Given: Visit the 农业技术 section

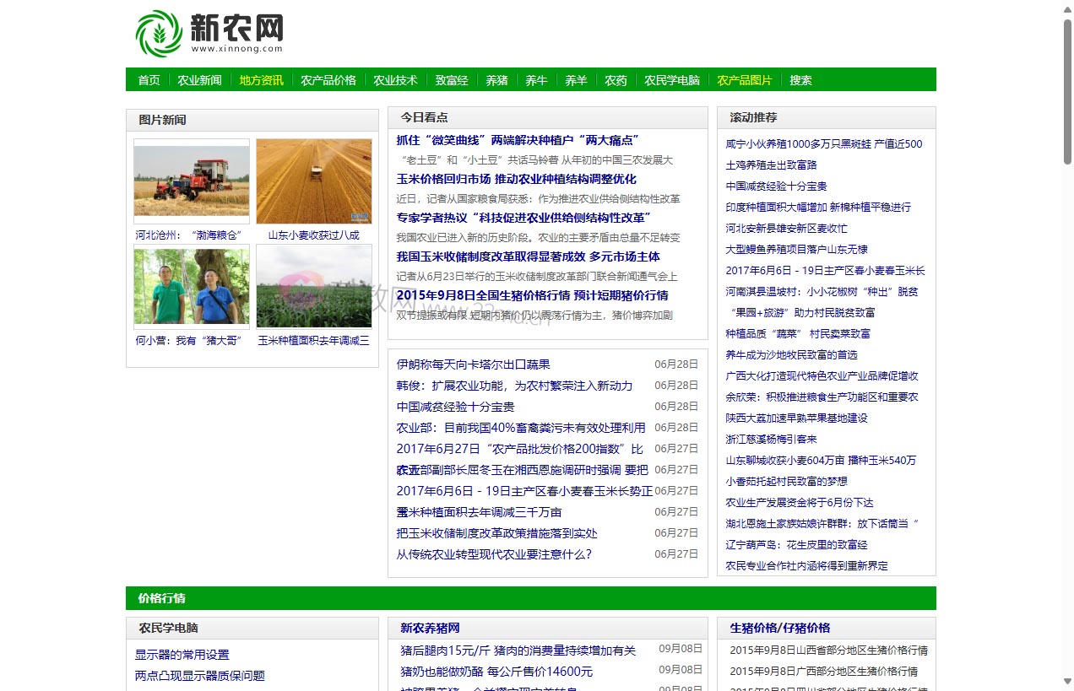Looking at the screenshot, I should click(x=396, y=79).
